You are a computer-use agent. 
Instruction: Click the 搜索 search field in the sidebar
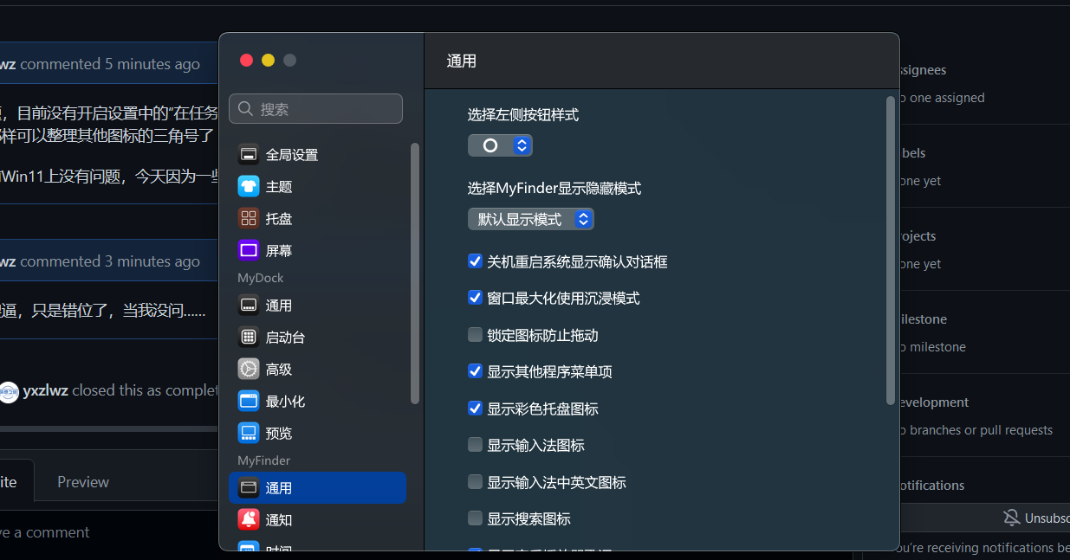(315, 108)
